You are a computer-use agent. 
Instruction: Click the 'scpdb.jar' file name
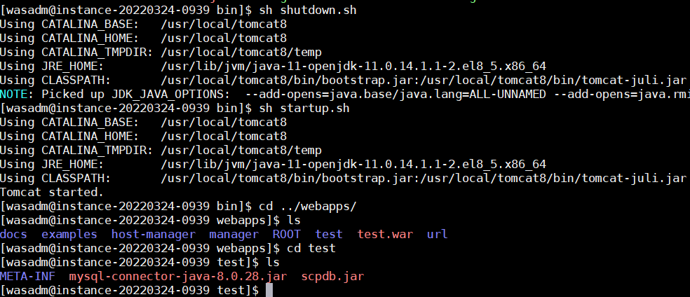[332, 277]
